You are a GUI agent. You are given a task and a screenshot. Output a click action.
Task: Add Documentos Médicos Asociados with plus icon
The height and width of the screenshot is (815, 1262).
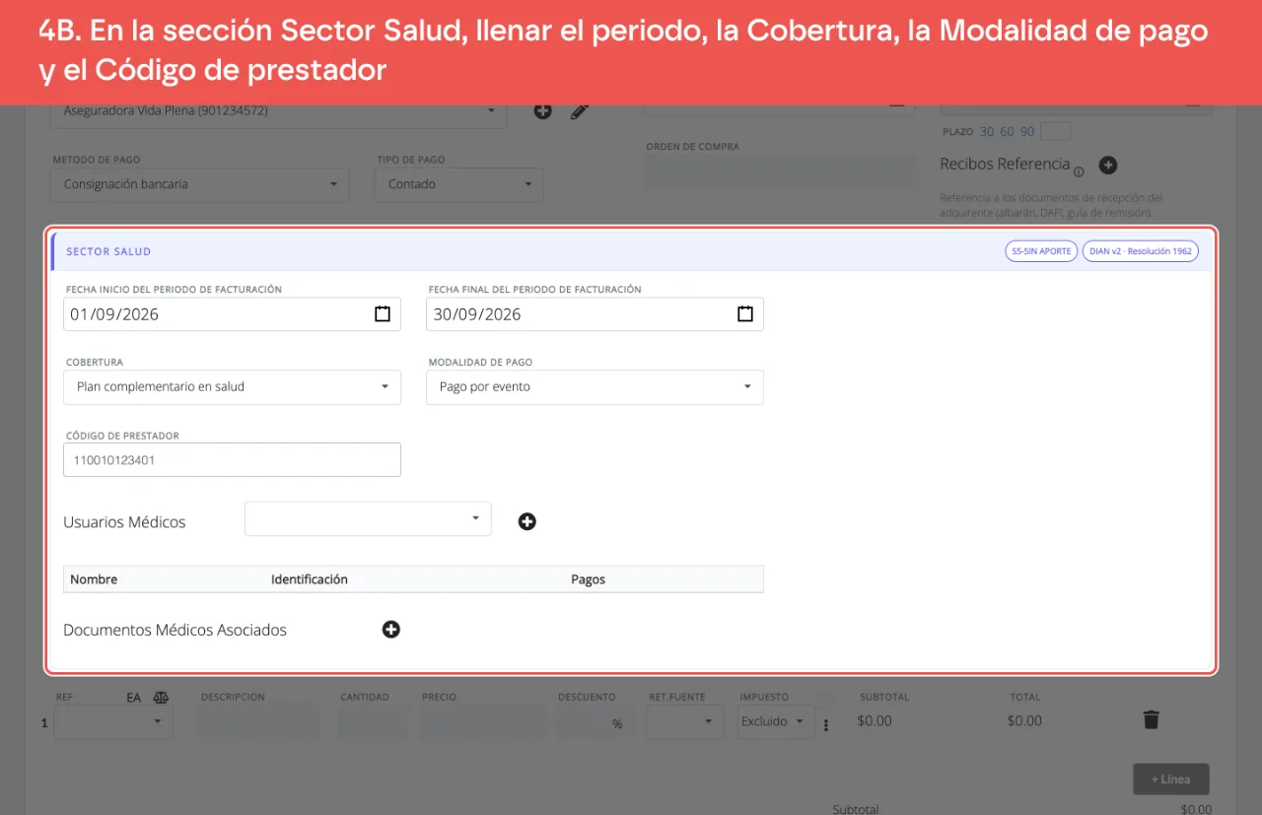(x=391, y=630)
